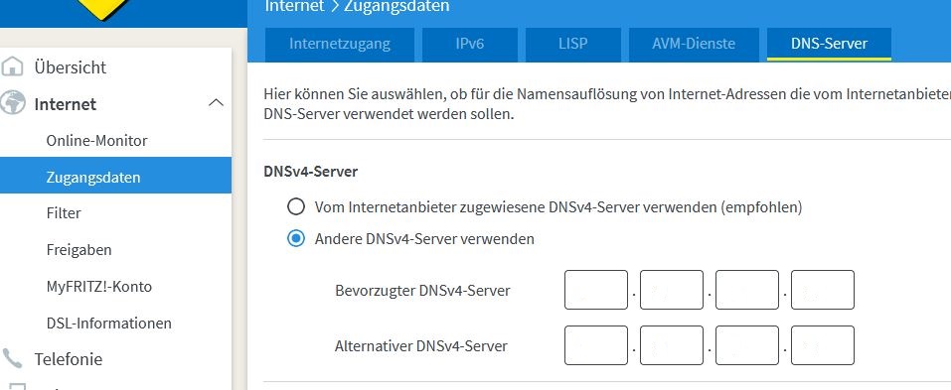
Task: Click first octet of Alternativer DNSv4-Server
Action: [x=596, y=345]
